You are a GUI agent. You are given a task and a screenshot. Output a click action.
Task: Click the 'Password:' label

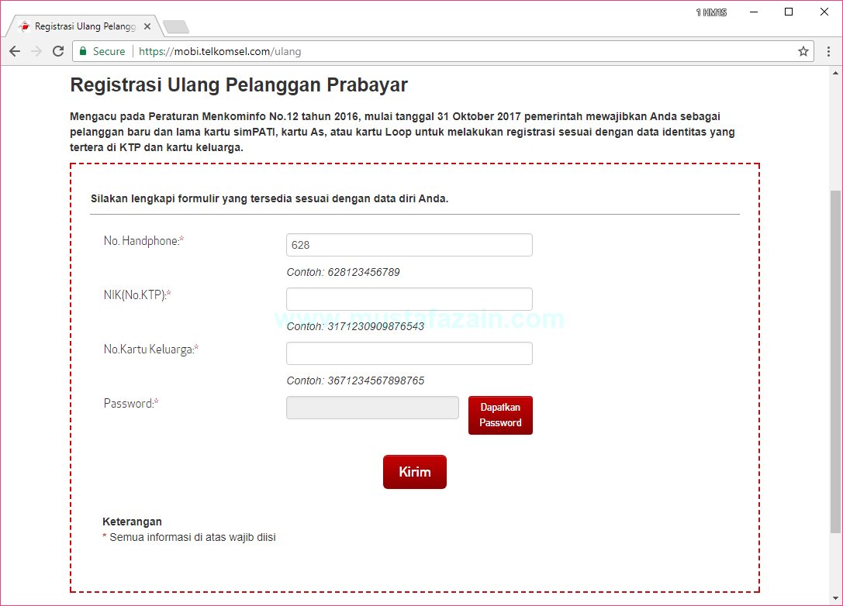(x=130, y=404)
